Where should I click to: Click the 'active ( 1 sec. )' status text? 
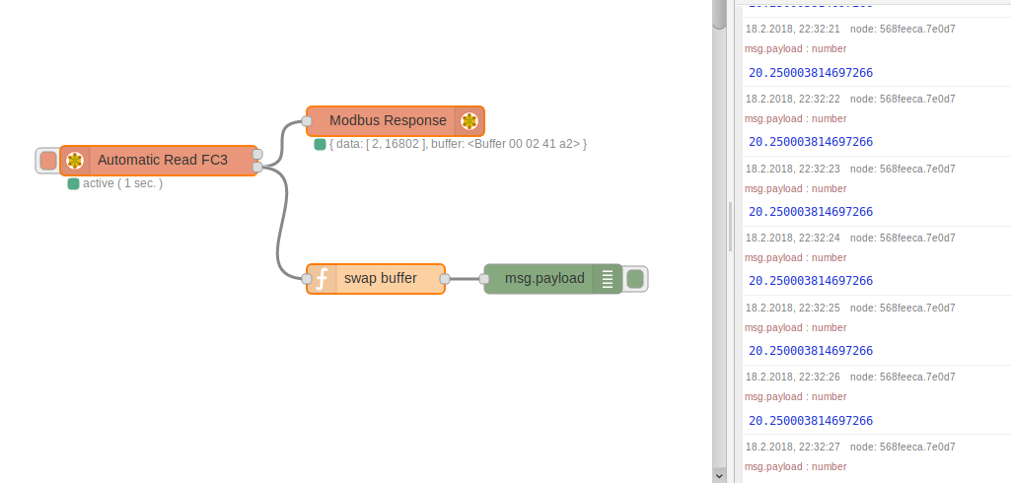point(122,183)
